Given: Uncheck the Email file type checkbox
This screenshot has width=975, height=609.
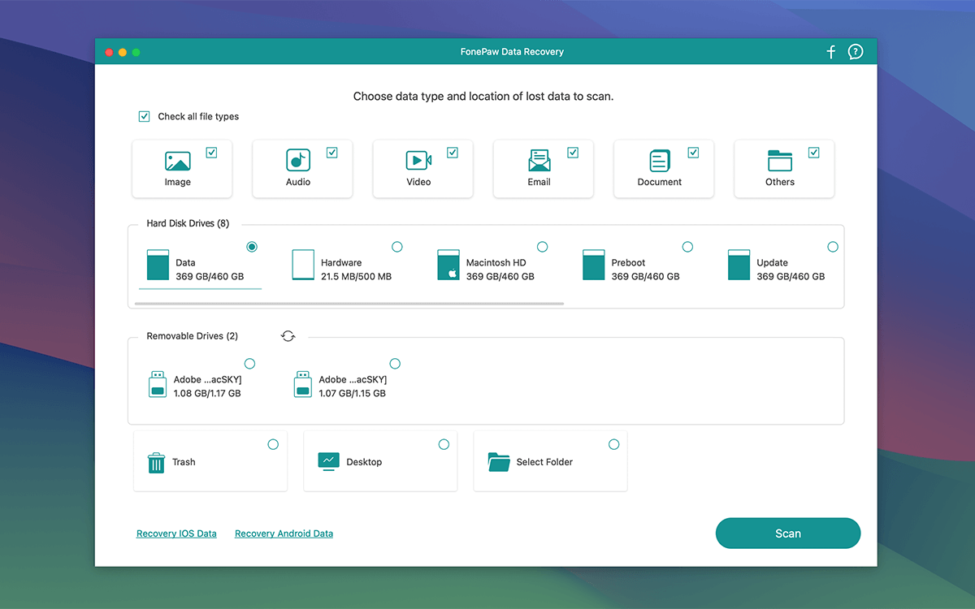Looking at the screenshot, I should tap(573, 153).
